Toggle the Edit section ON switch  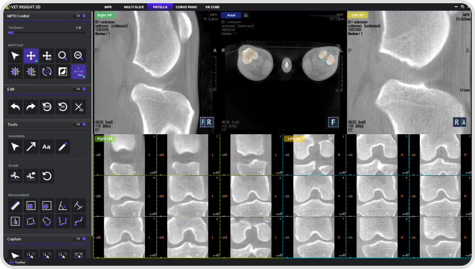pyautogui.click(x=80, y=89)
